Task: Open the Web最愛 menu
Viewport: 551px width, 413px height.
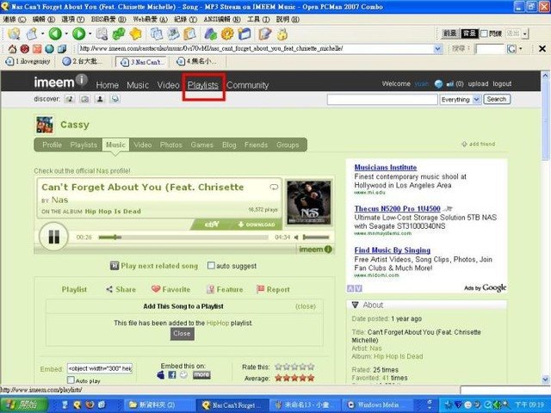Action: tap(150, 19)
